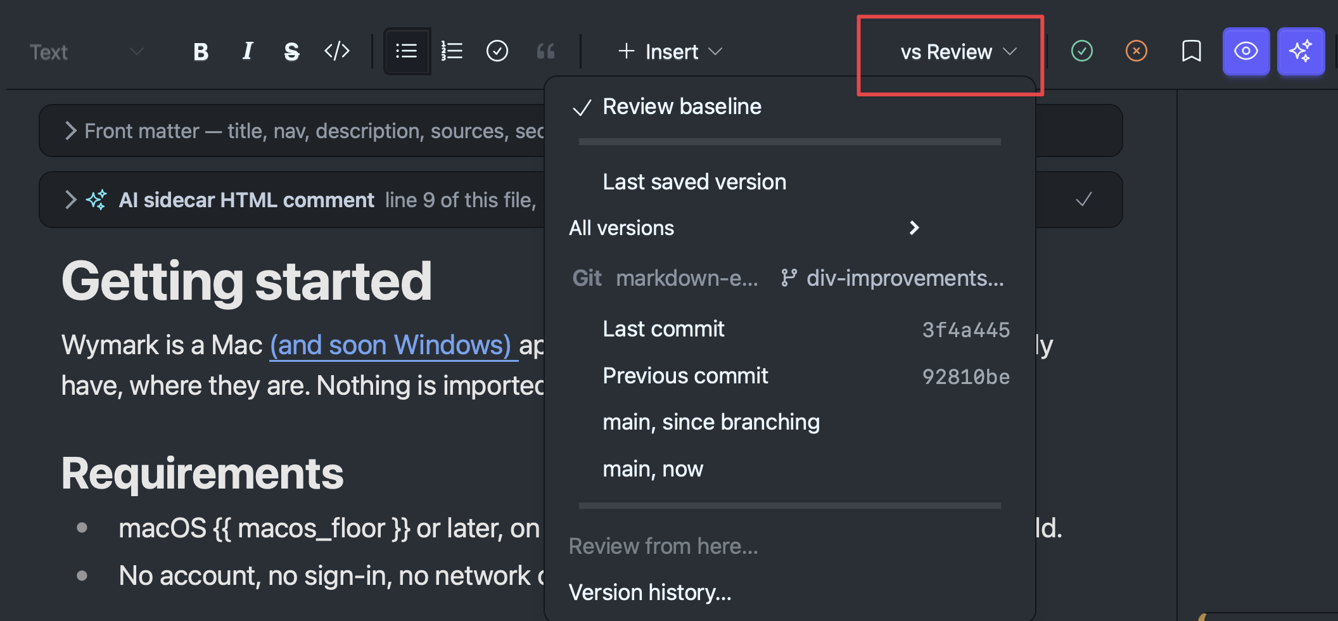This screenshot has width=1338, height=621.
Task: Toggle inline code formatting
Action: [337, 51]
